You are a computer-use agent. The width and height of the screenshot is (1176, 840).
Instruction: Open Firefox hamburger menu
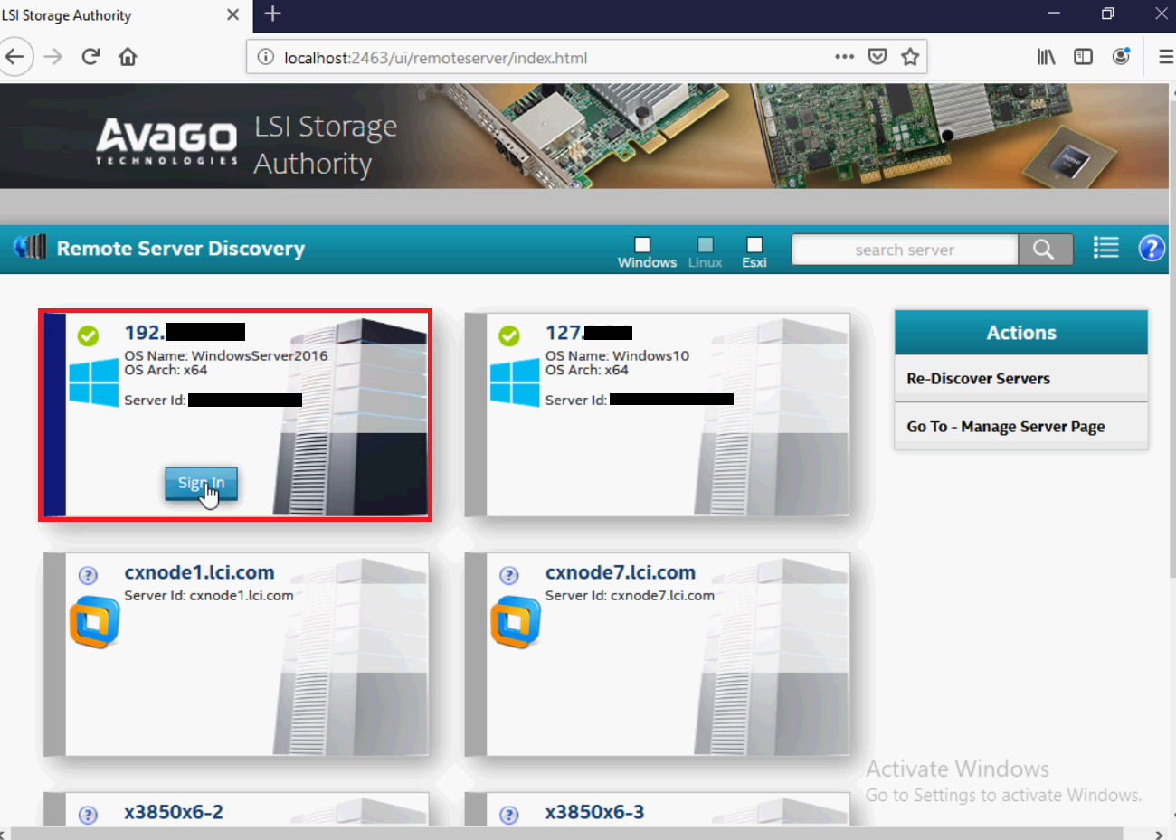[x=1165, y=57]
